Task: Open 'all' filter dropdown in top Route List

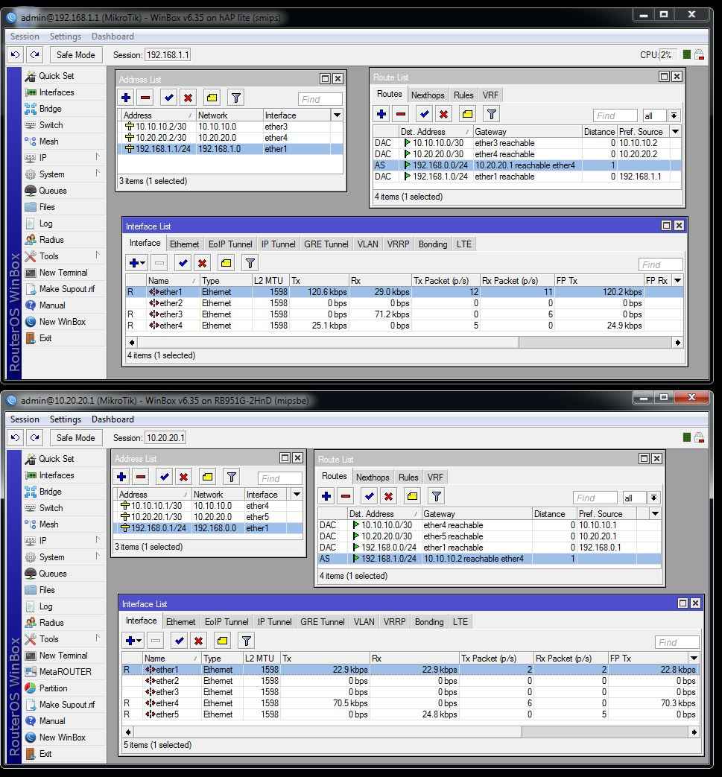Action: click(x=674, y=115)
